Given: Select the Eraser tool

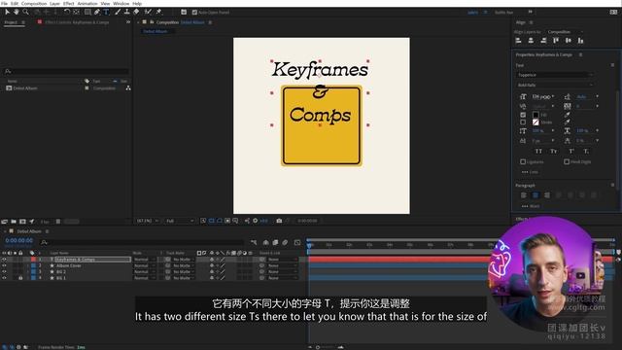Looking at the screenshot, I should coord(136,12).
